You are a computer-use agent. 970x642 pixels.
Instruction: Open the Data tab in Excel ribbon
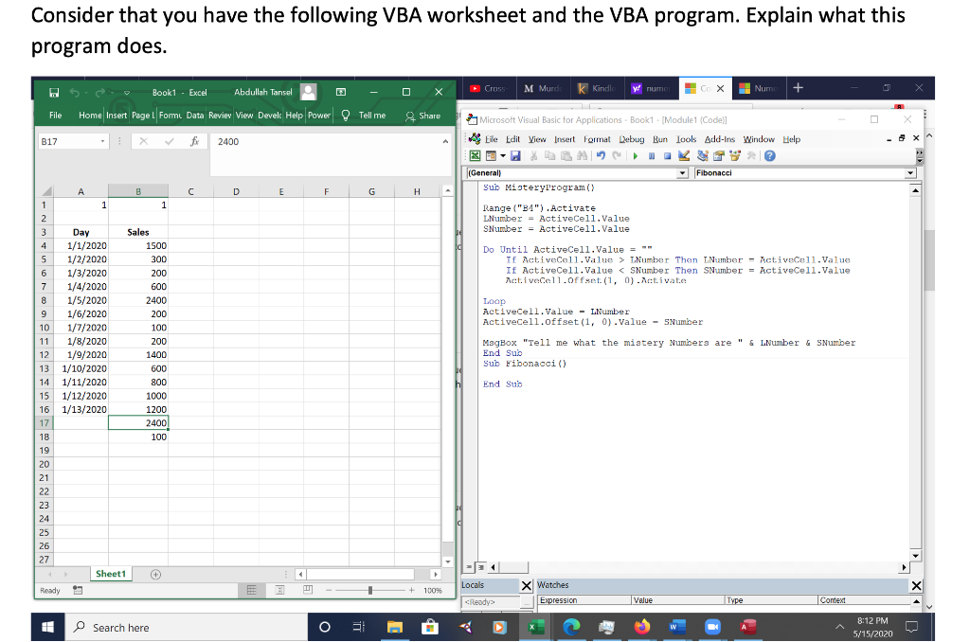[x=195, y=115]
